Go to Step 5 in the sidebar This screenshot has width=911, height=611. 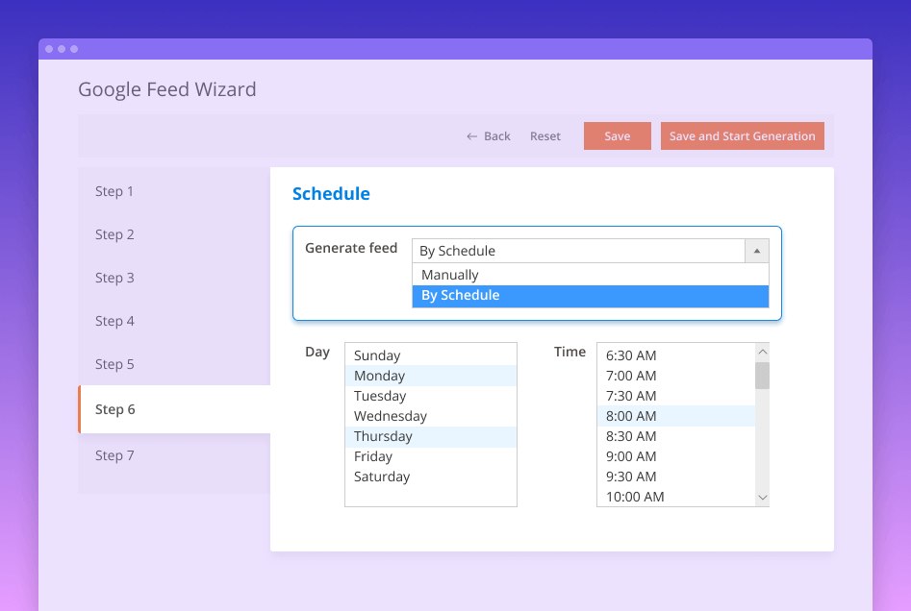tap(114, 364)
